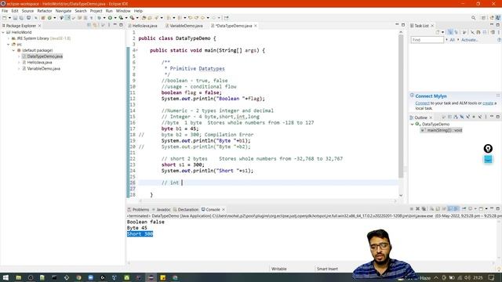502x282 pixels.
Task: Select VariableDemo.java in Package Explorer
Action: coord(44,68)
